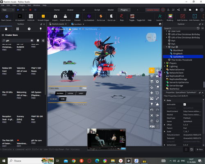Open the Gui to Lua plugin
Image resolution: width=205 pixels, height=164 pixels.
point(101,18)
